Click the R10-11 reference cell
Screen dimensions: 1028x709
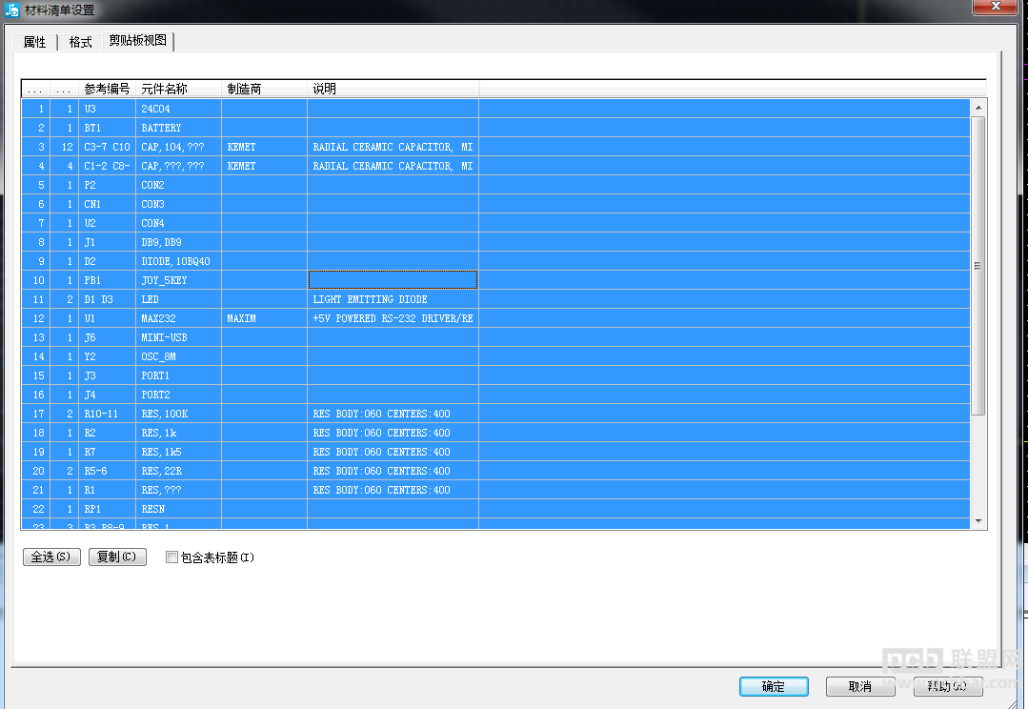tap(107, 414)
